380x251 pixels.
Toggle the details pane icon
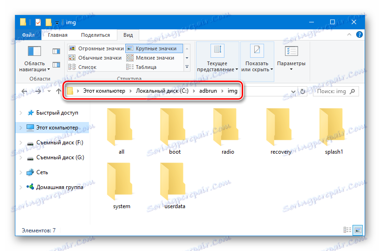pyautogui.click(x=56, y=65)
